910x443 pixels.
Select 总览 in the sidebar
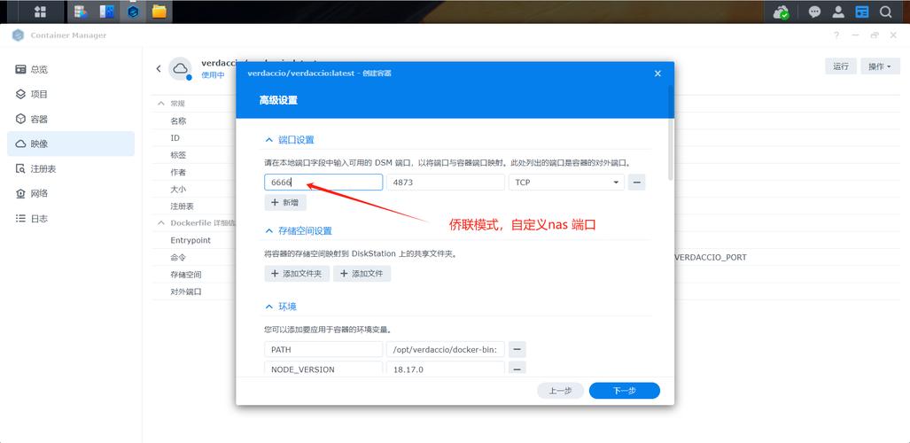(71, 69)
